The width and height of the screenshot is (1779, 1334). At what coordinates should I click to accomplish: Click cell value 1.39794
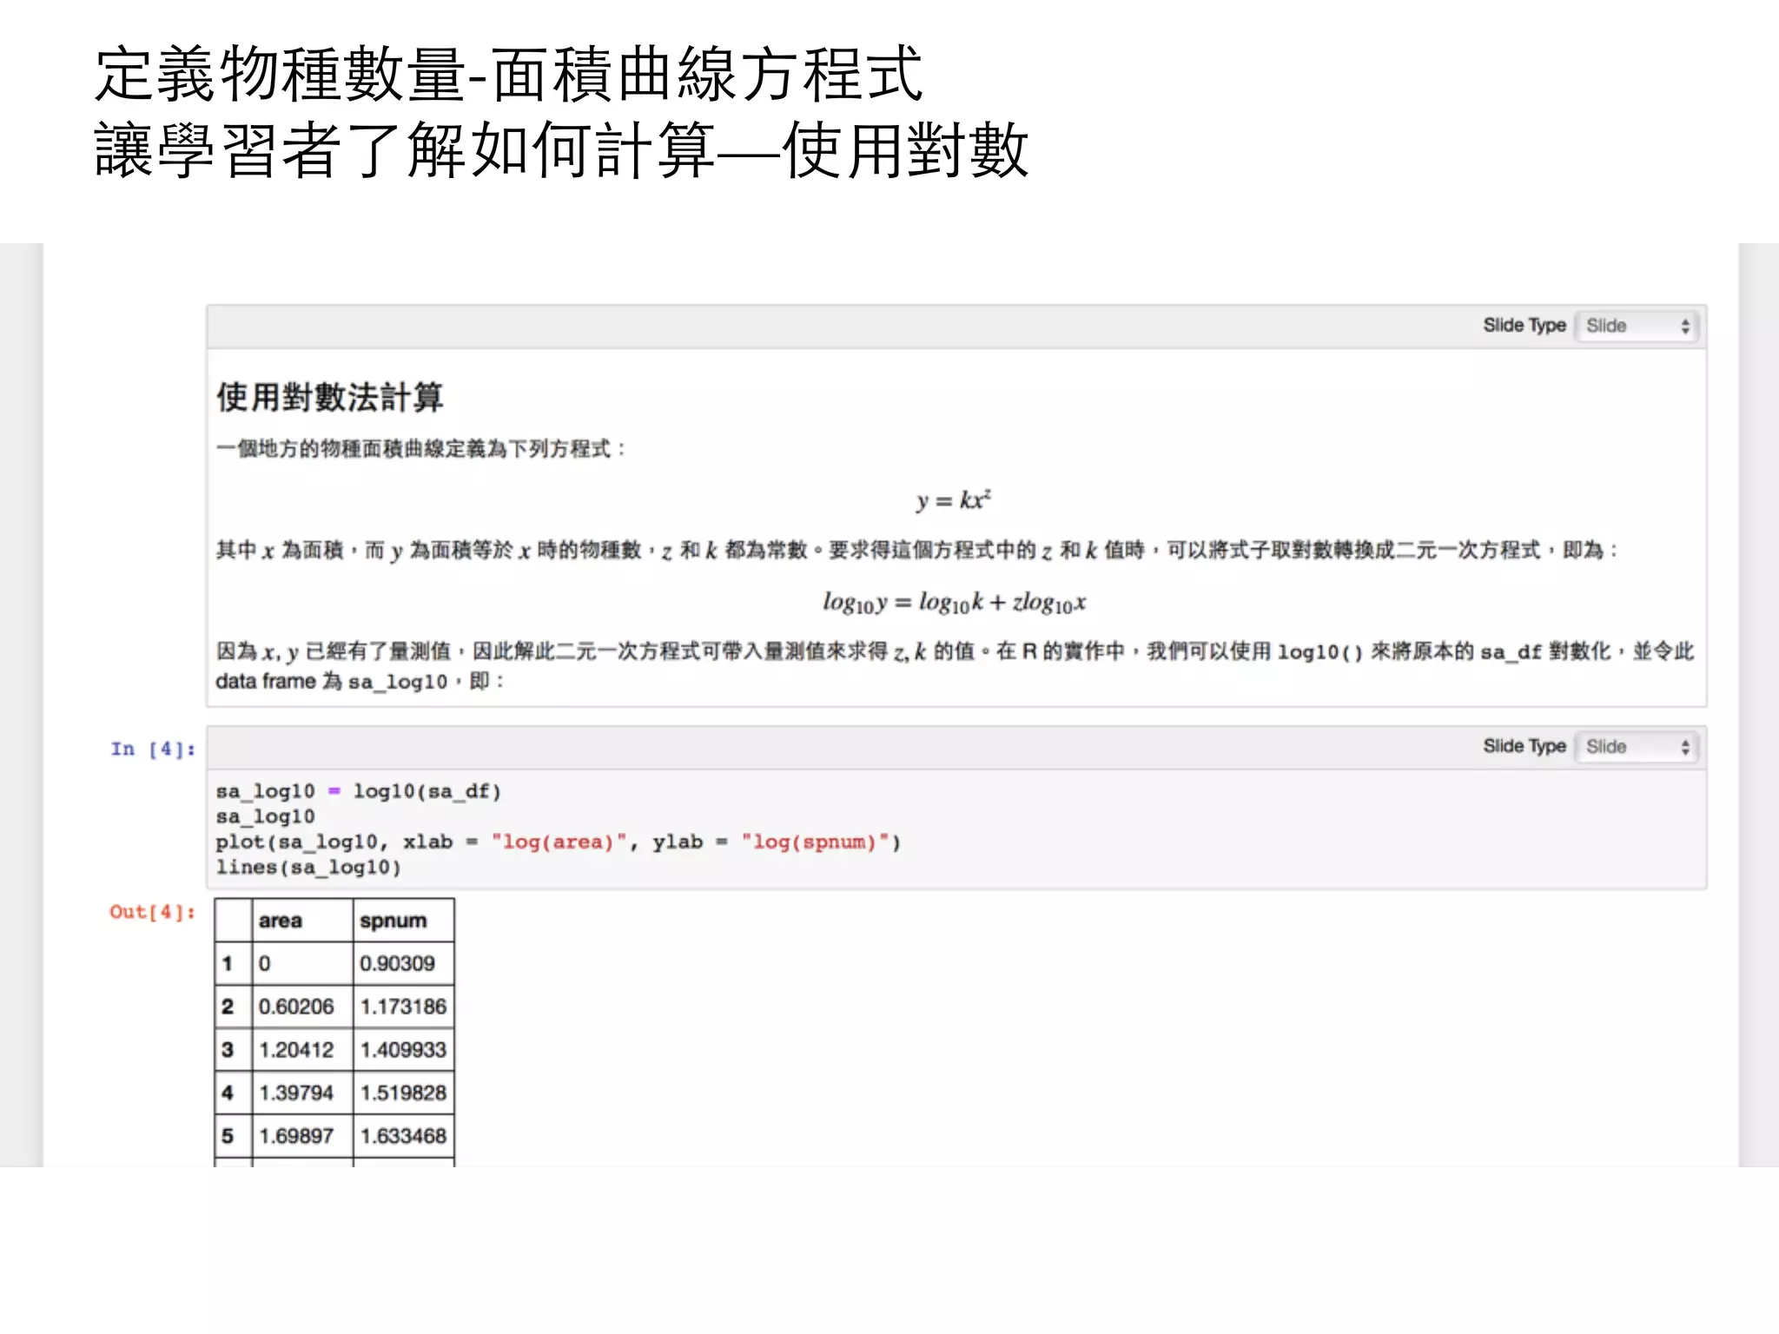click(296, 1093)
